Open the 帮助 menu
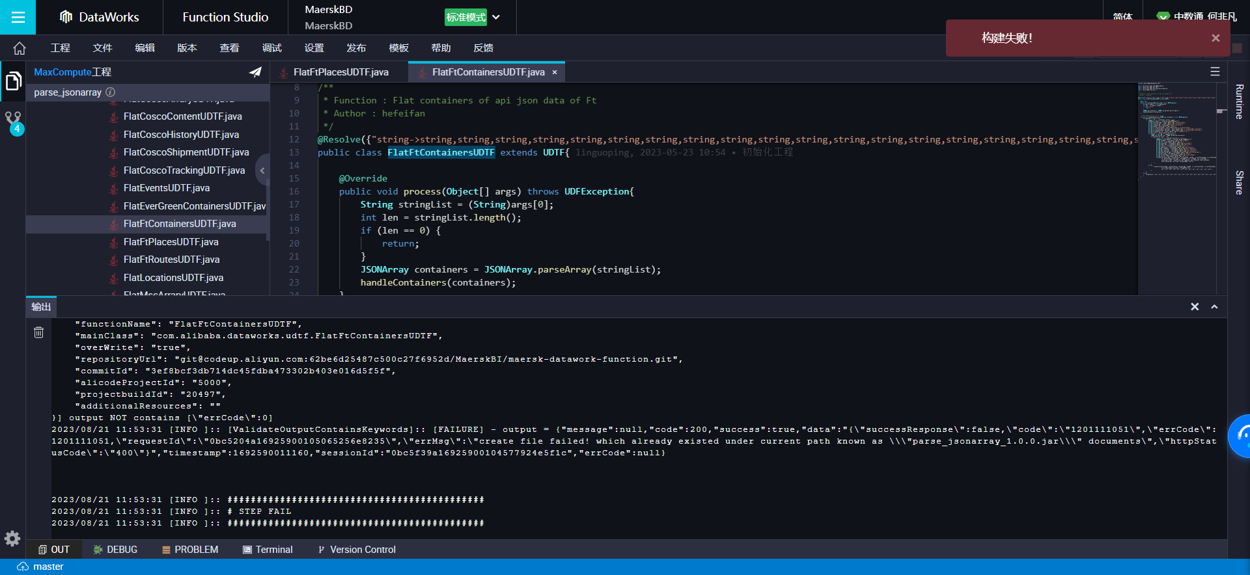Screen dimensions: 1250x575 [441, 48]
